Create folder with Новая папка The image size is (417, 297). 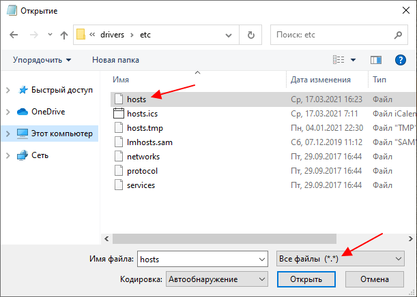coord(115,60)
